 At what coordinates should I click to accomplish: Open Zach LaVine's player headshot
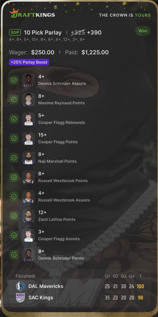tap(28, 216)
